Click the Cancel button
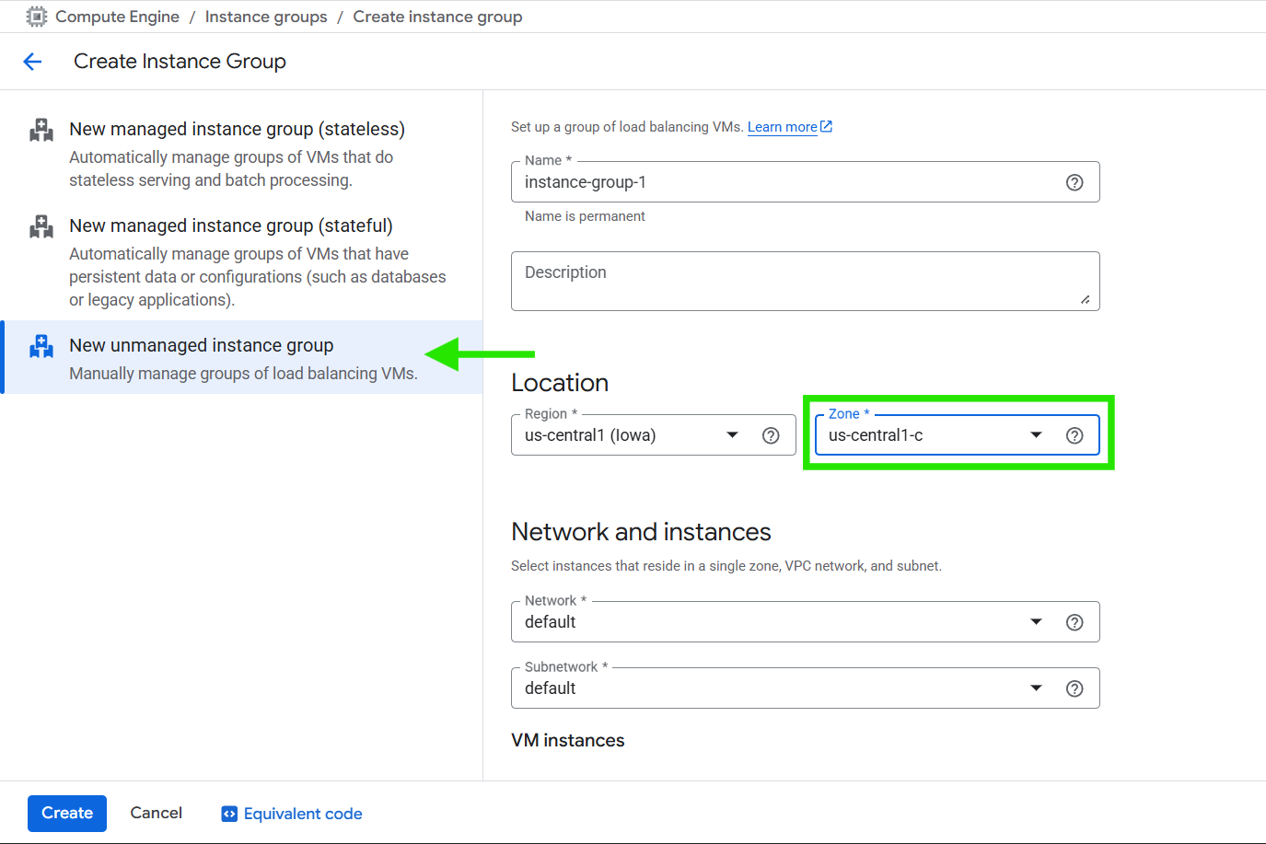 point(156,813)
